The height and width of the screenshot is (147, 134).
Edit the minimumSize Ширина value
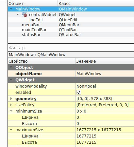point(105,117)
